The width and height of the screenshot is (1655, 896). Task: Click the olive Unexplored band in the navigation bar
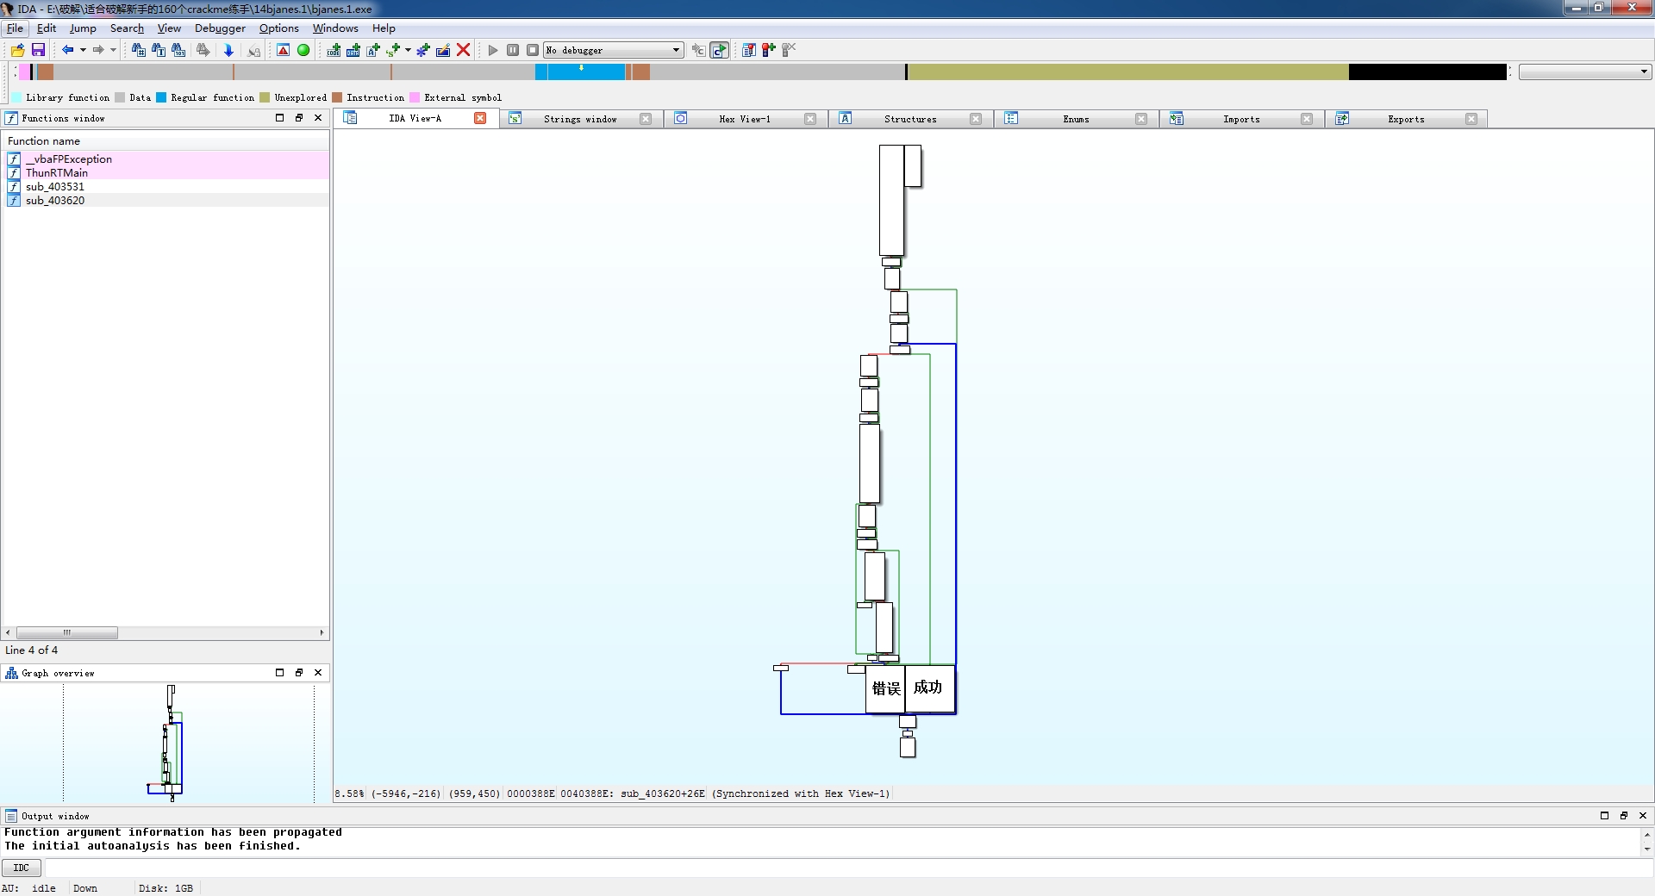[x=1128, y=72]
